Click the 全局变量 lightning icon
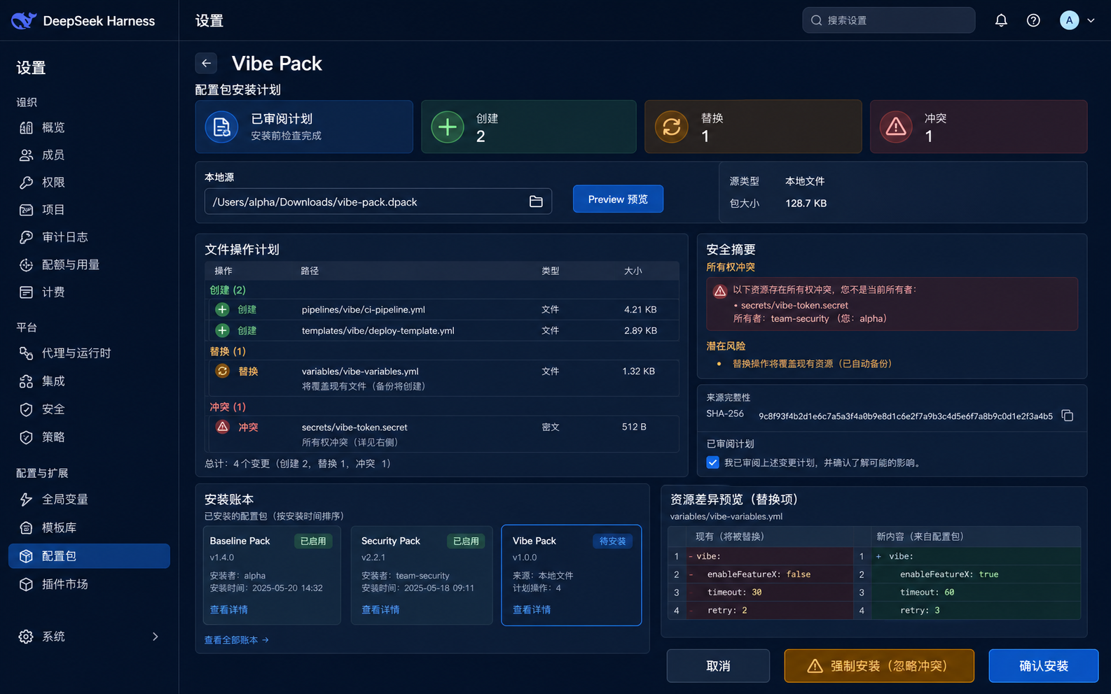1111x694 pixels. pos(26,500)
